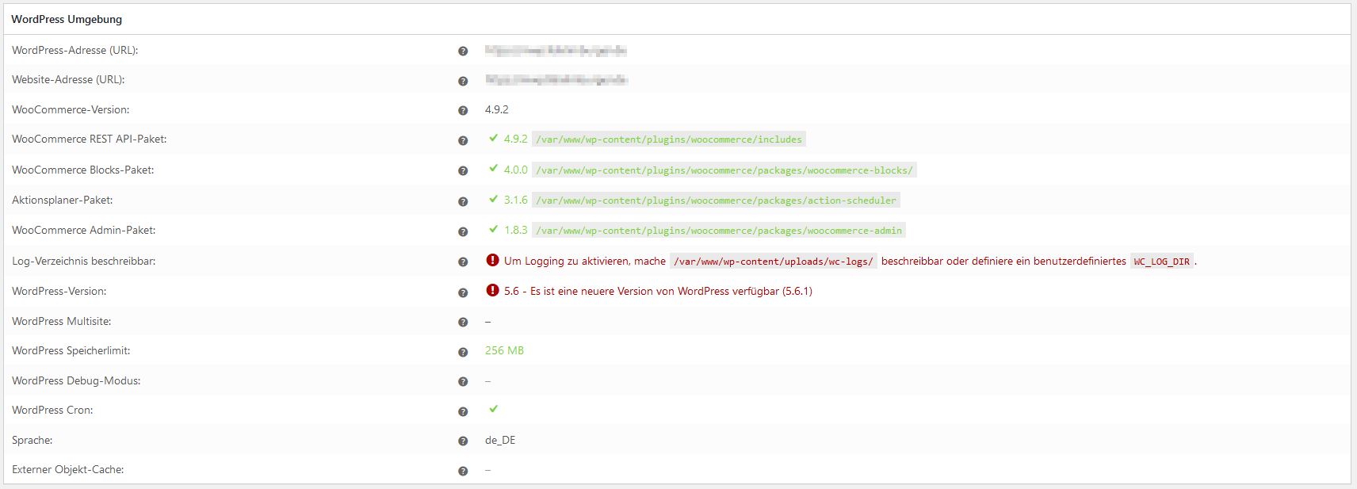The width and height of the screenshot is (1357, 489).
Task: Click the 'Externer Objekt-Cache:' label
Action: (x=68, y=469)
